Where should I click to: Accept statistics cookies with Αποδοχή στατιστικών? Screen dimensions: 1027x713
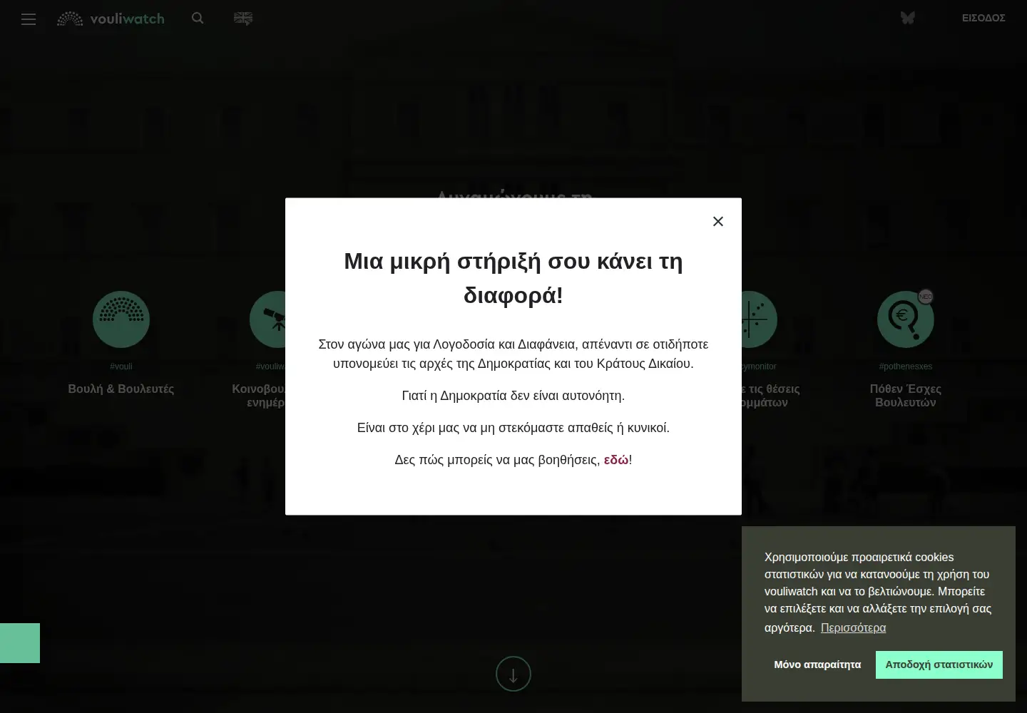(x=939, y=665)
